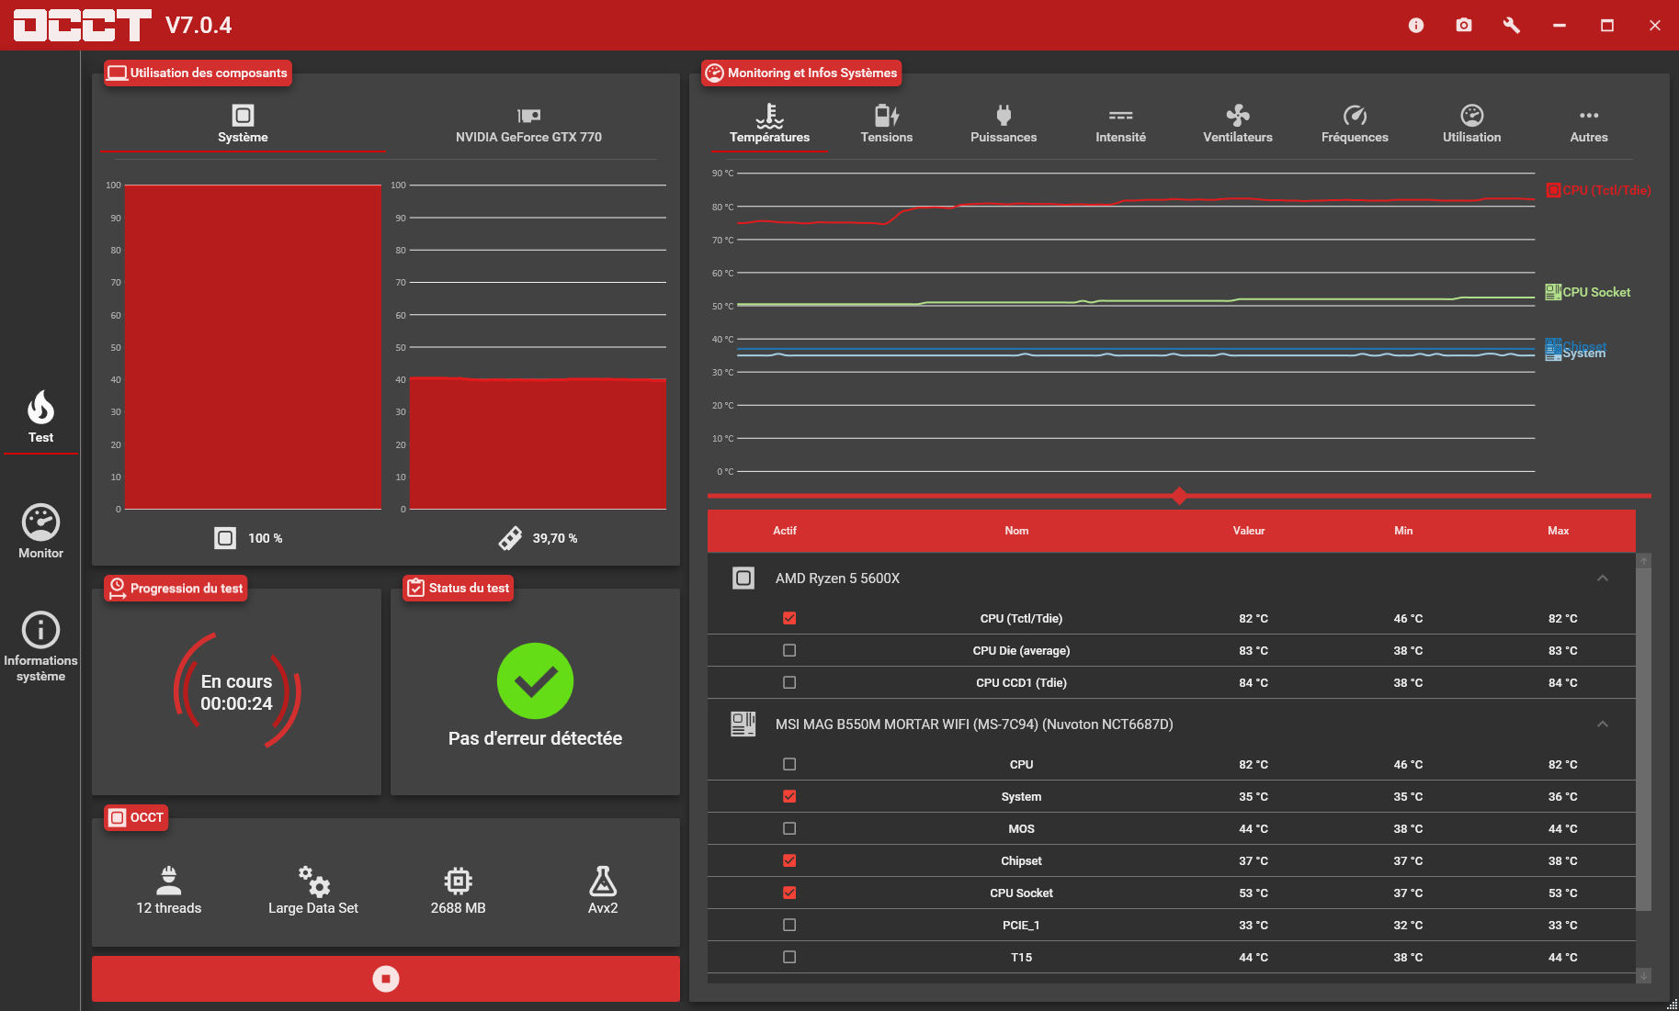Uncheck the Chipset sensor checkbox
Image resolution: width=1679 pixels, height=1011 pixels.
click(789, 860)
